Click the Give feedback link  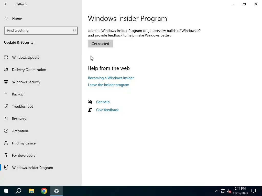coord(107,110)
